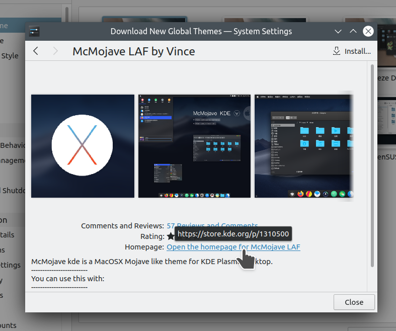Image resolution: width=396 pixels, height=331 pixels.
Task: Click the black rating star
Action: pyautogui.click(x=171, y=236)
